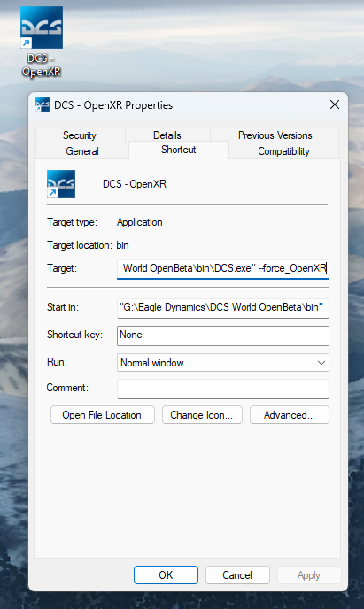
Task: Switch to the Security tab
Action: click(x=80, y=135)
